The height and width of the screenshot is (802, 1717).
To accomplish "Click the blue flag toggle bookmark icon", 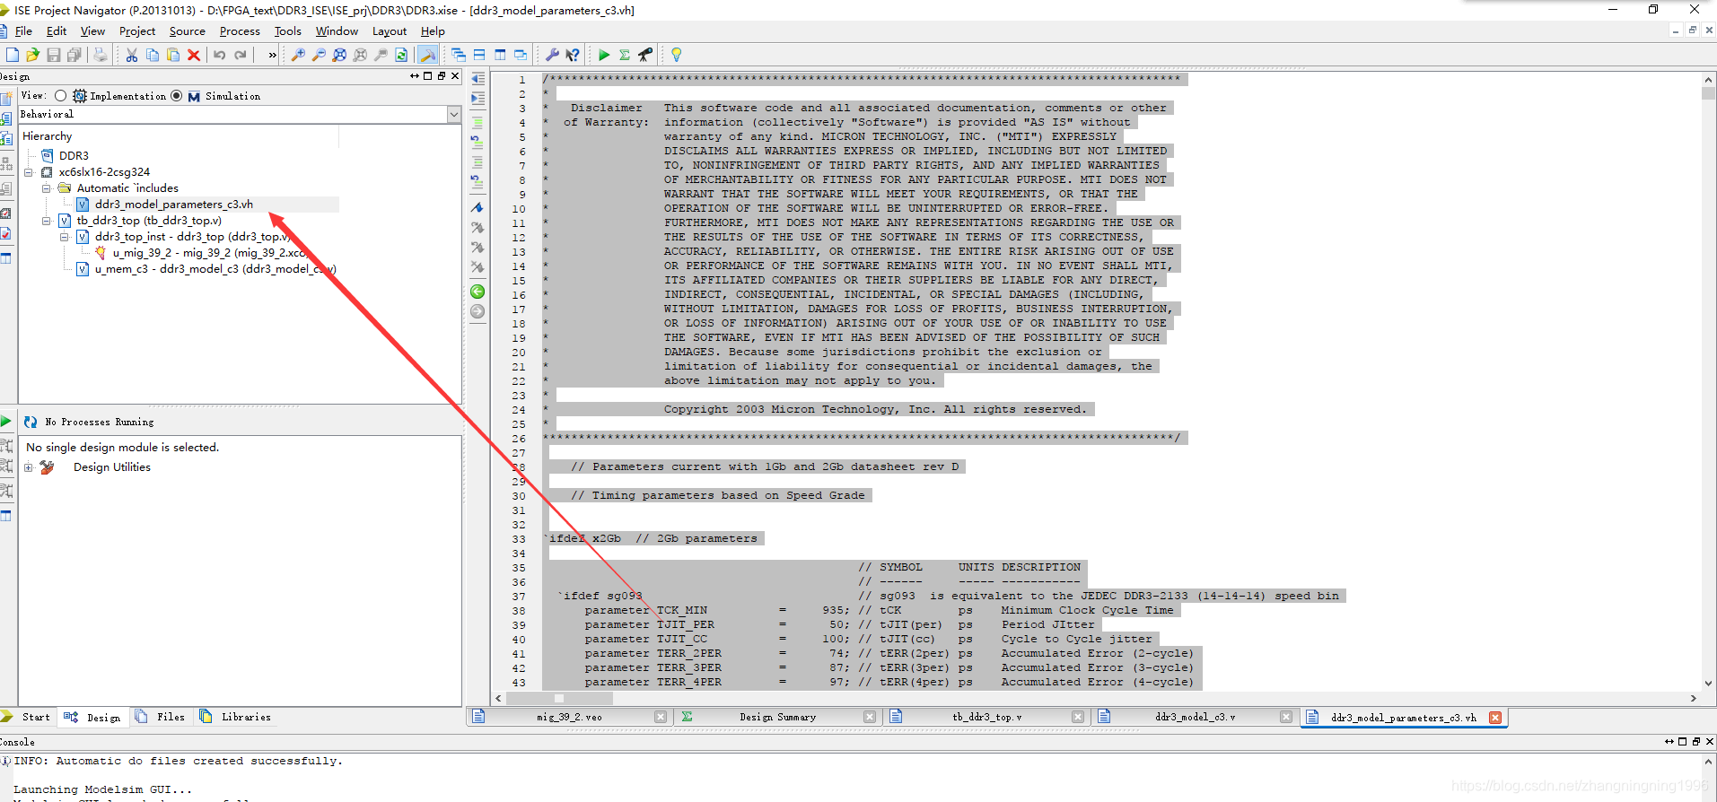I will [477, 207].
